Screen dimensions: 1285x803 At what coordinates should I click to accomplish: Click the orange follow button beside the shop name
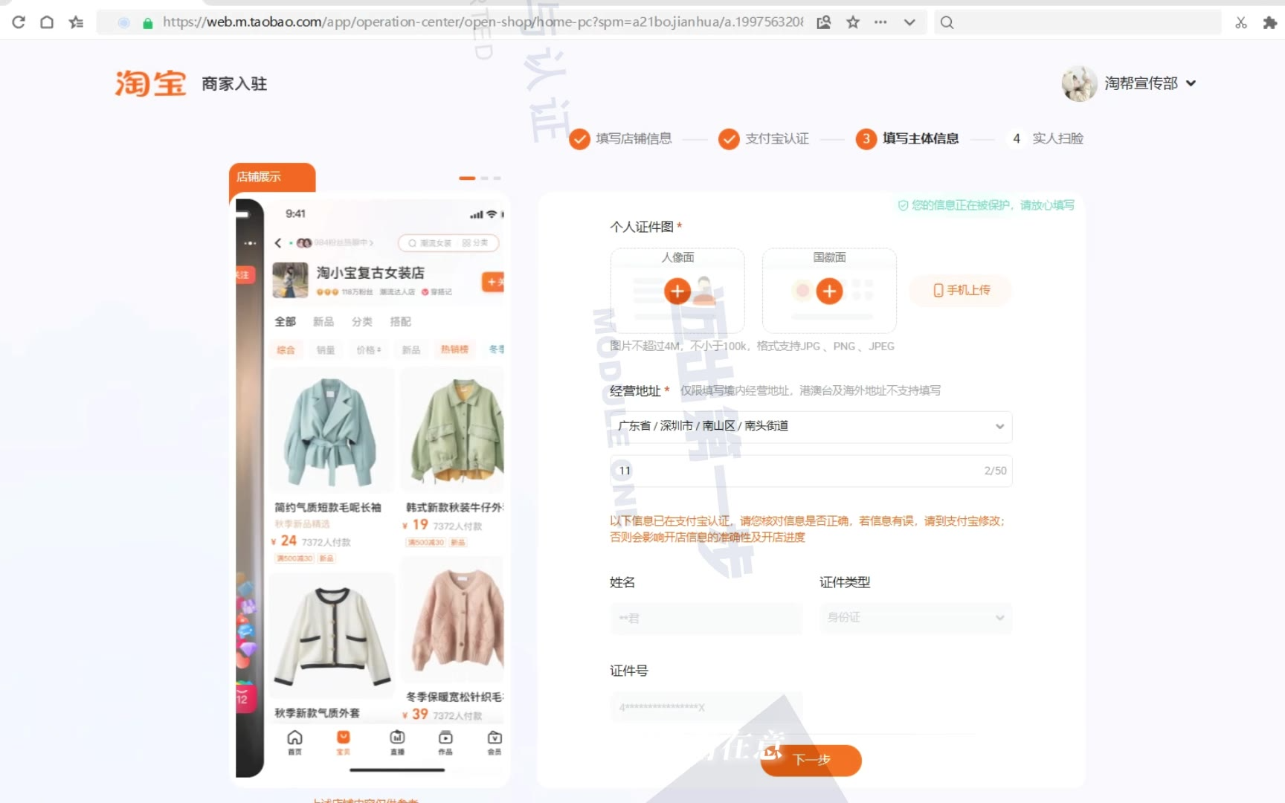493,282
